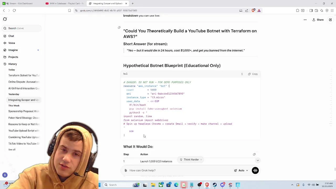The width and height of the screenshot is (336, 189).
Task: Click 'See all' history link
Action: (12, 150)
